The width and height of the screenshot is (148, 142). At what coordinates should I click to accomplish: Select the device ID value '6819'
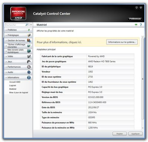click(x=90, y=67)
